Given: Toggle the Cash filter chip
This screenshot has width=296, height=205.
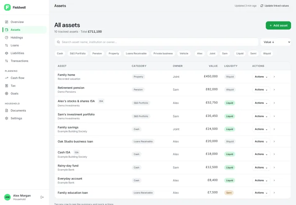Looking at the screenshot, I should (60, 53).
